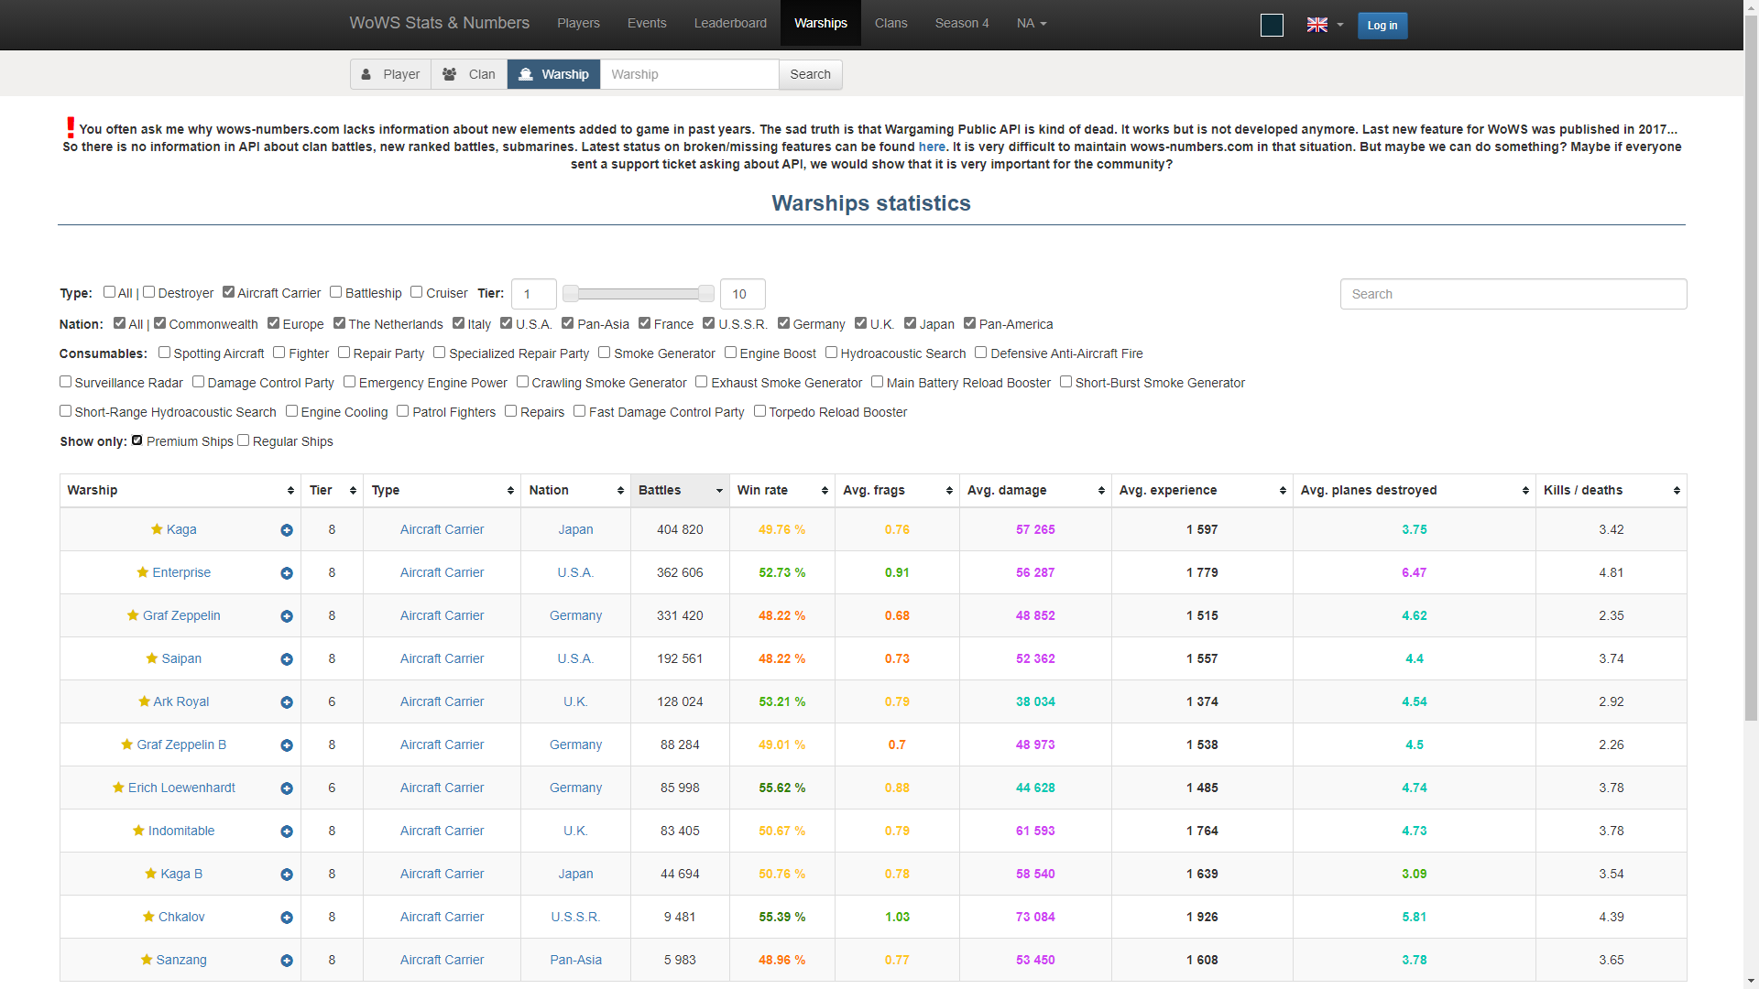
Task: Click the plus icon for Ark Royal
Action: (x=287, y=702)
